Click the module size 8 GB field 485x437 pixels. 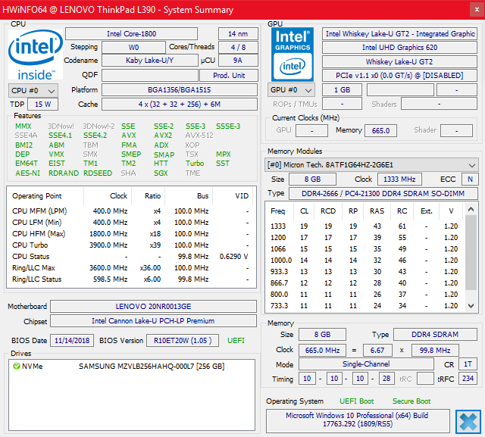click(312, 179)
